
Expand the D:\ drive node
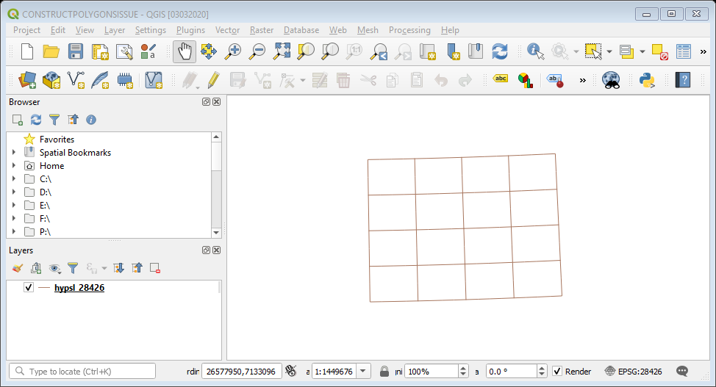pyautogui.click(x=14, y=192)
